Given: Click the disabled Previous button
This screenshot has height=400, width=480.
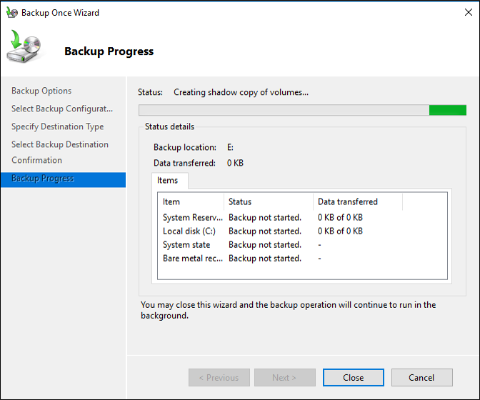Looking at the screenshot, I should (x=219, y=377).
